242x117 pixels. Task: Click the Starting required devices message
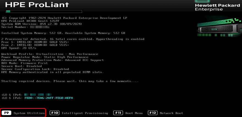point(70,81)
